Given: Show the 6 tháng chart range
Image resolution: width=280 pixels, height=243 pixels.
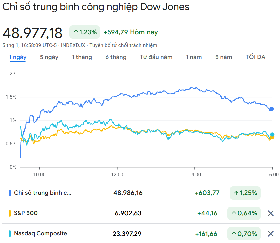Looking at the screenshot, I should (x=116, y=57).
